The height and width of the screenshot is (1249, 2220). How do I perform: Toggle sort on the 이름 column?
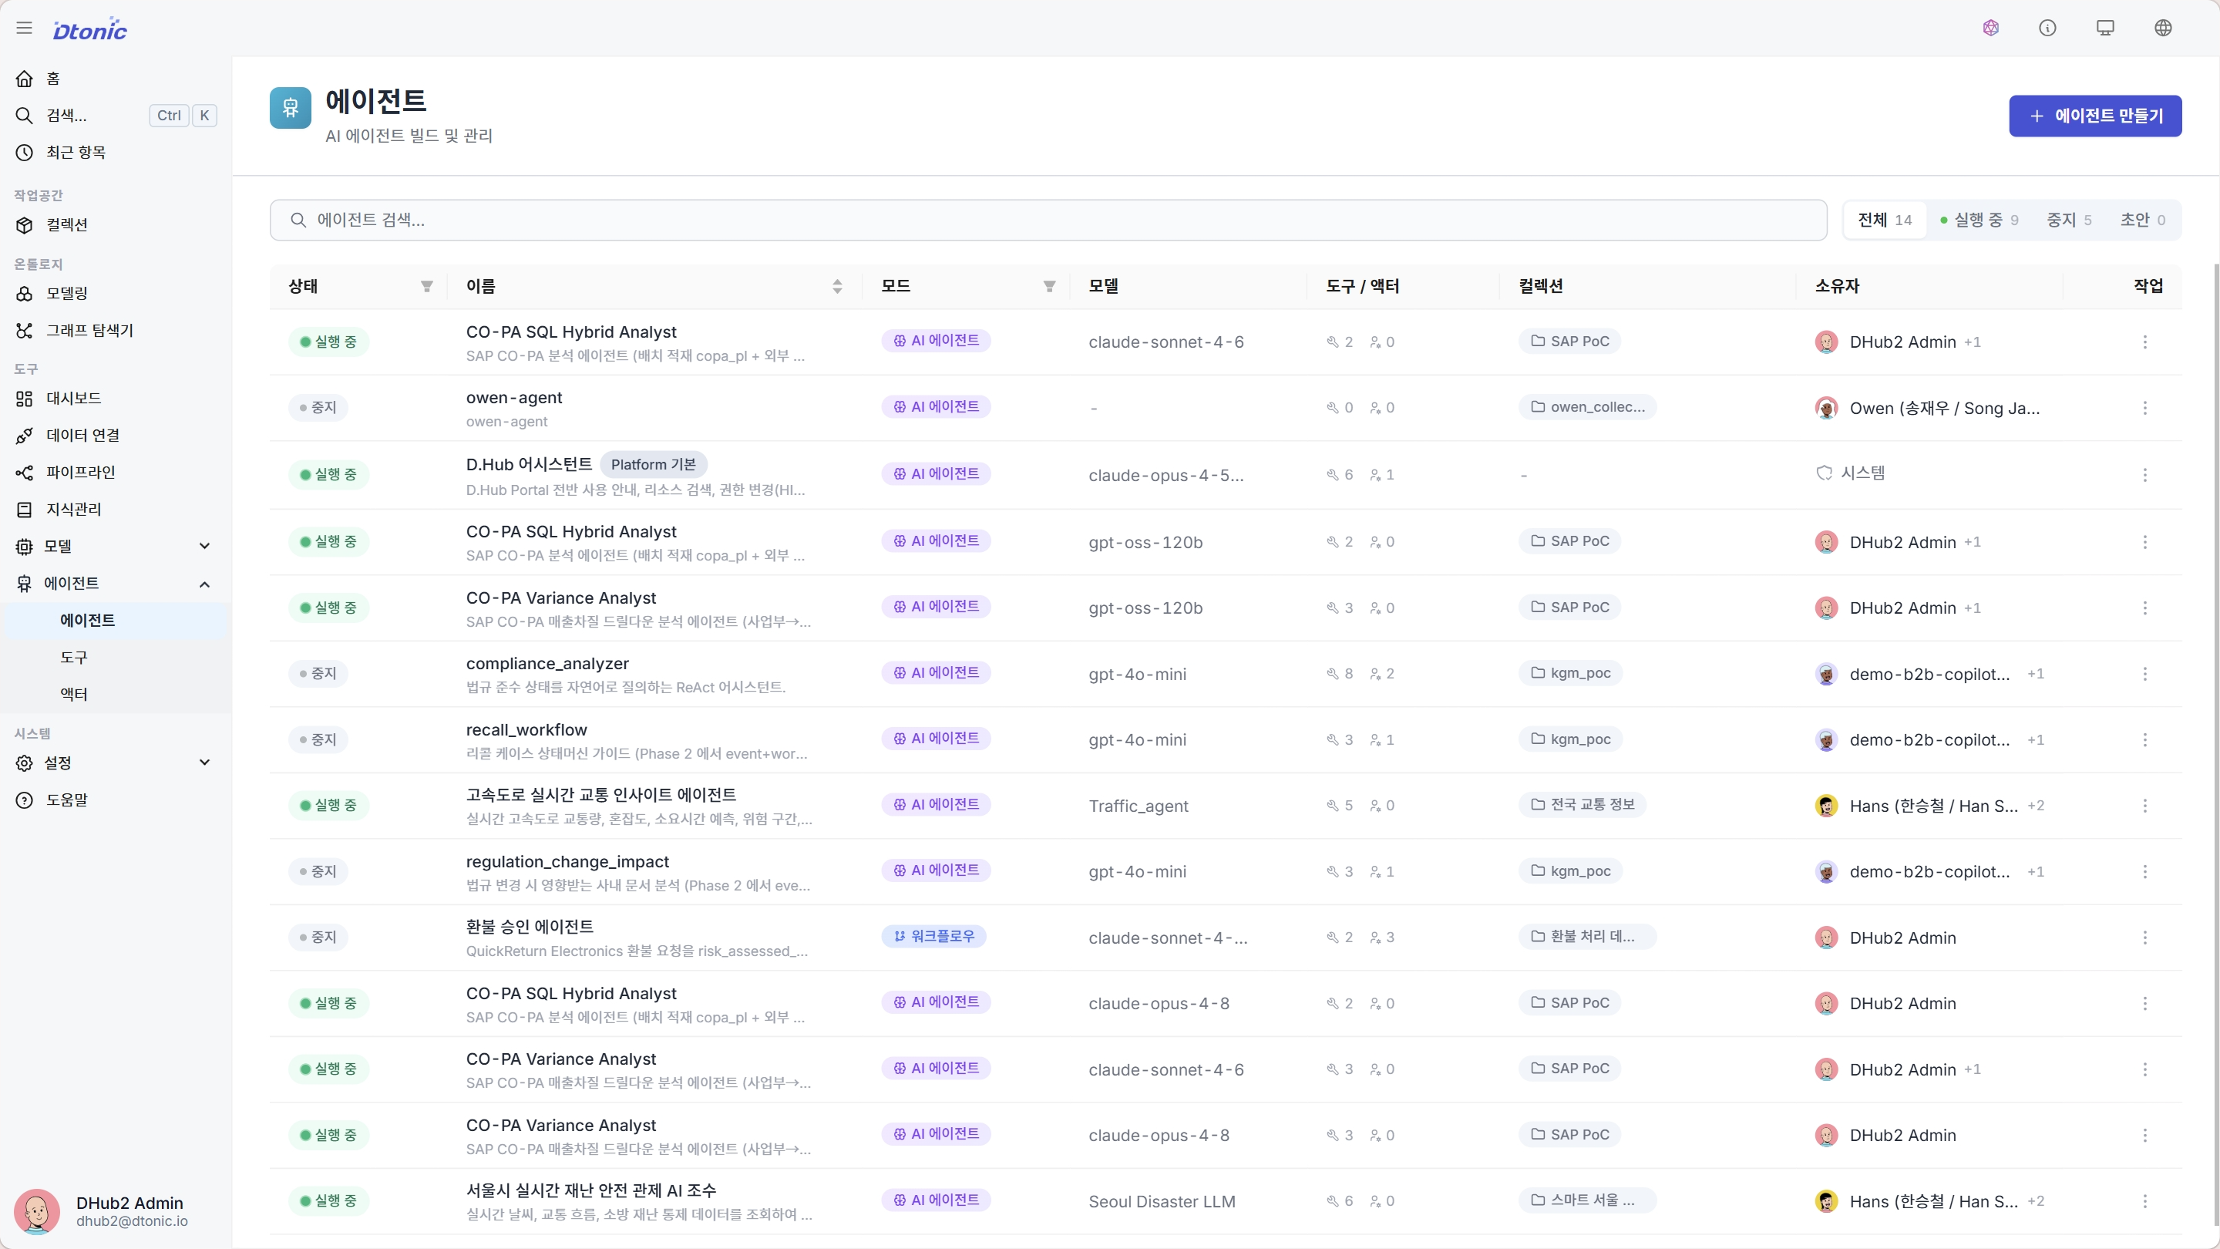(837, 286)
